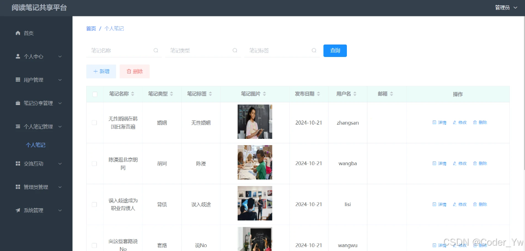This screenshot has height=251, width=525.
Task: Click the 背债 type cell
Action: (162, 204)
